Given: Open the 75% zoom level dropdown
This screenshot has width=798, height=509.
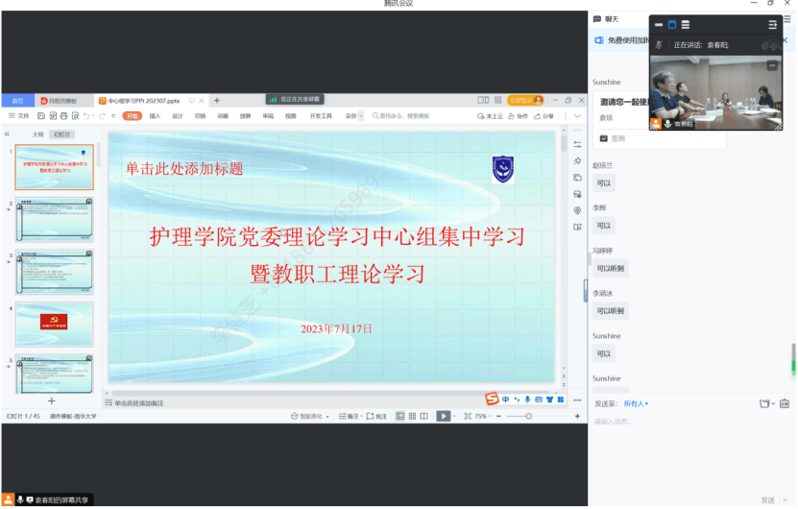Looking at the screenshot, I should 481,416.
